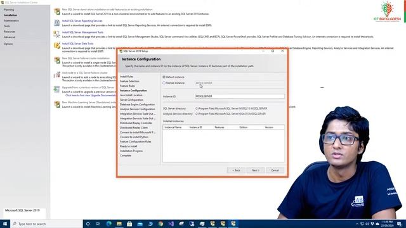Open Visual Studio from the taskbar
Image resolution: width=406 pixels, height=228 pixels.
click(x=171, y=224)
